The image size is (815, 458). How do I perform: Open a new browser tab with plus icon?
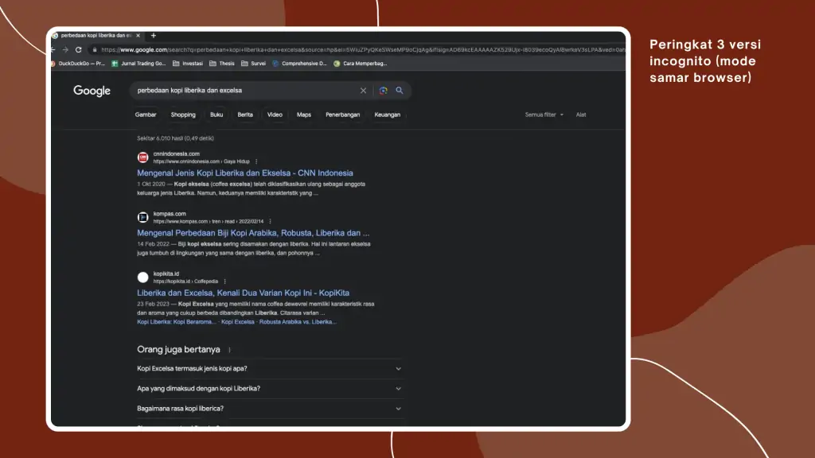click(154, 36)
